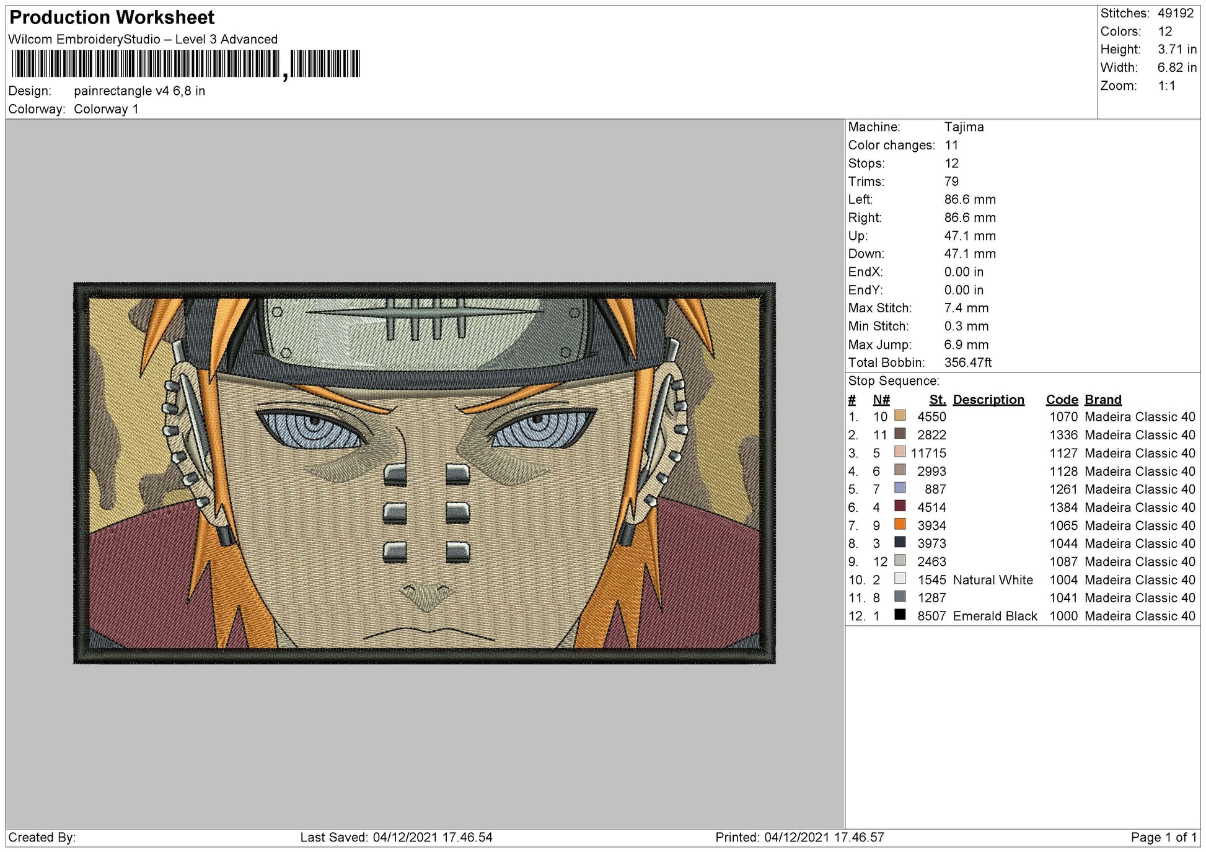Click the Stitches value '49192'
The height and width of the screenshot is (852, 1206).
point(1176,14)
